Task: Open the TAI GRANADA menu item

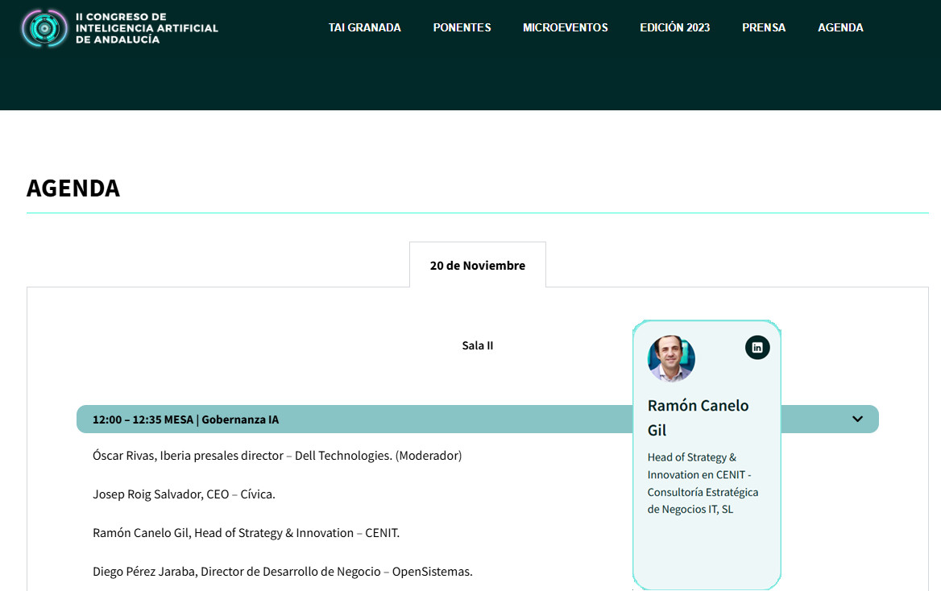Action: point(364,27)
